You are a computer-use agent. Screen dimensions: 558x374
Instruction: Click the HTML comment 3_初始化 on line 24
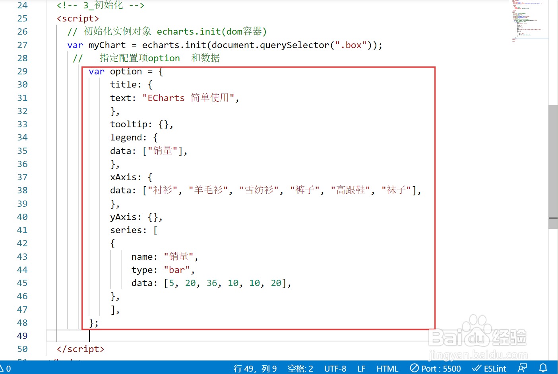101,5
